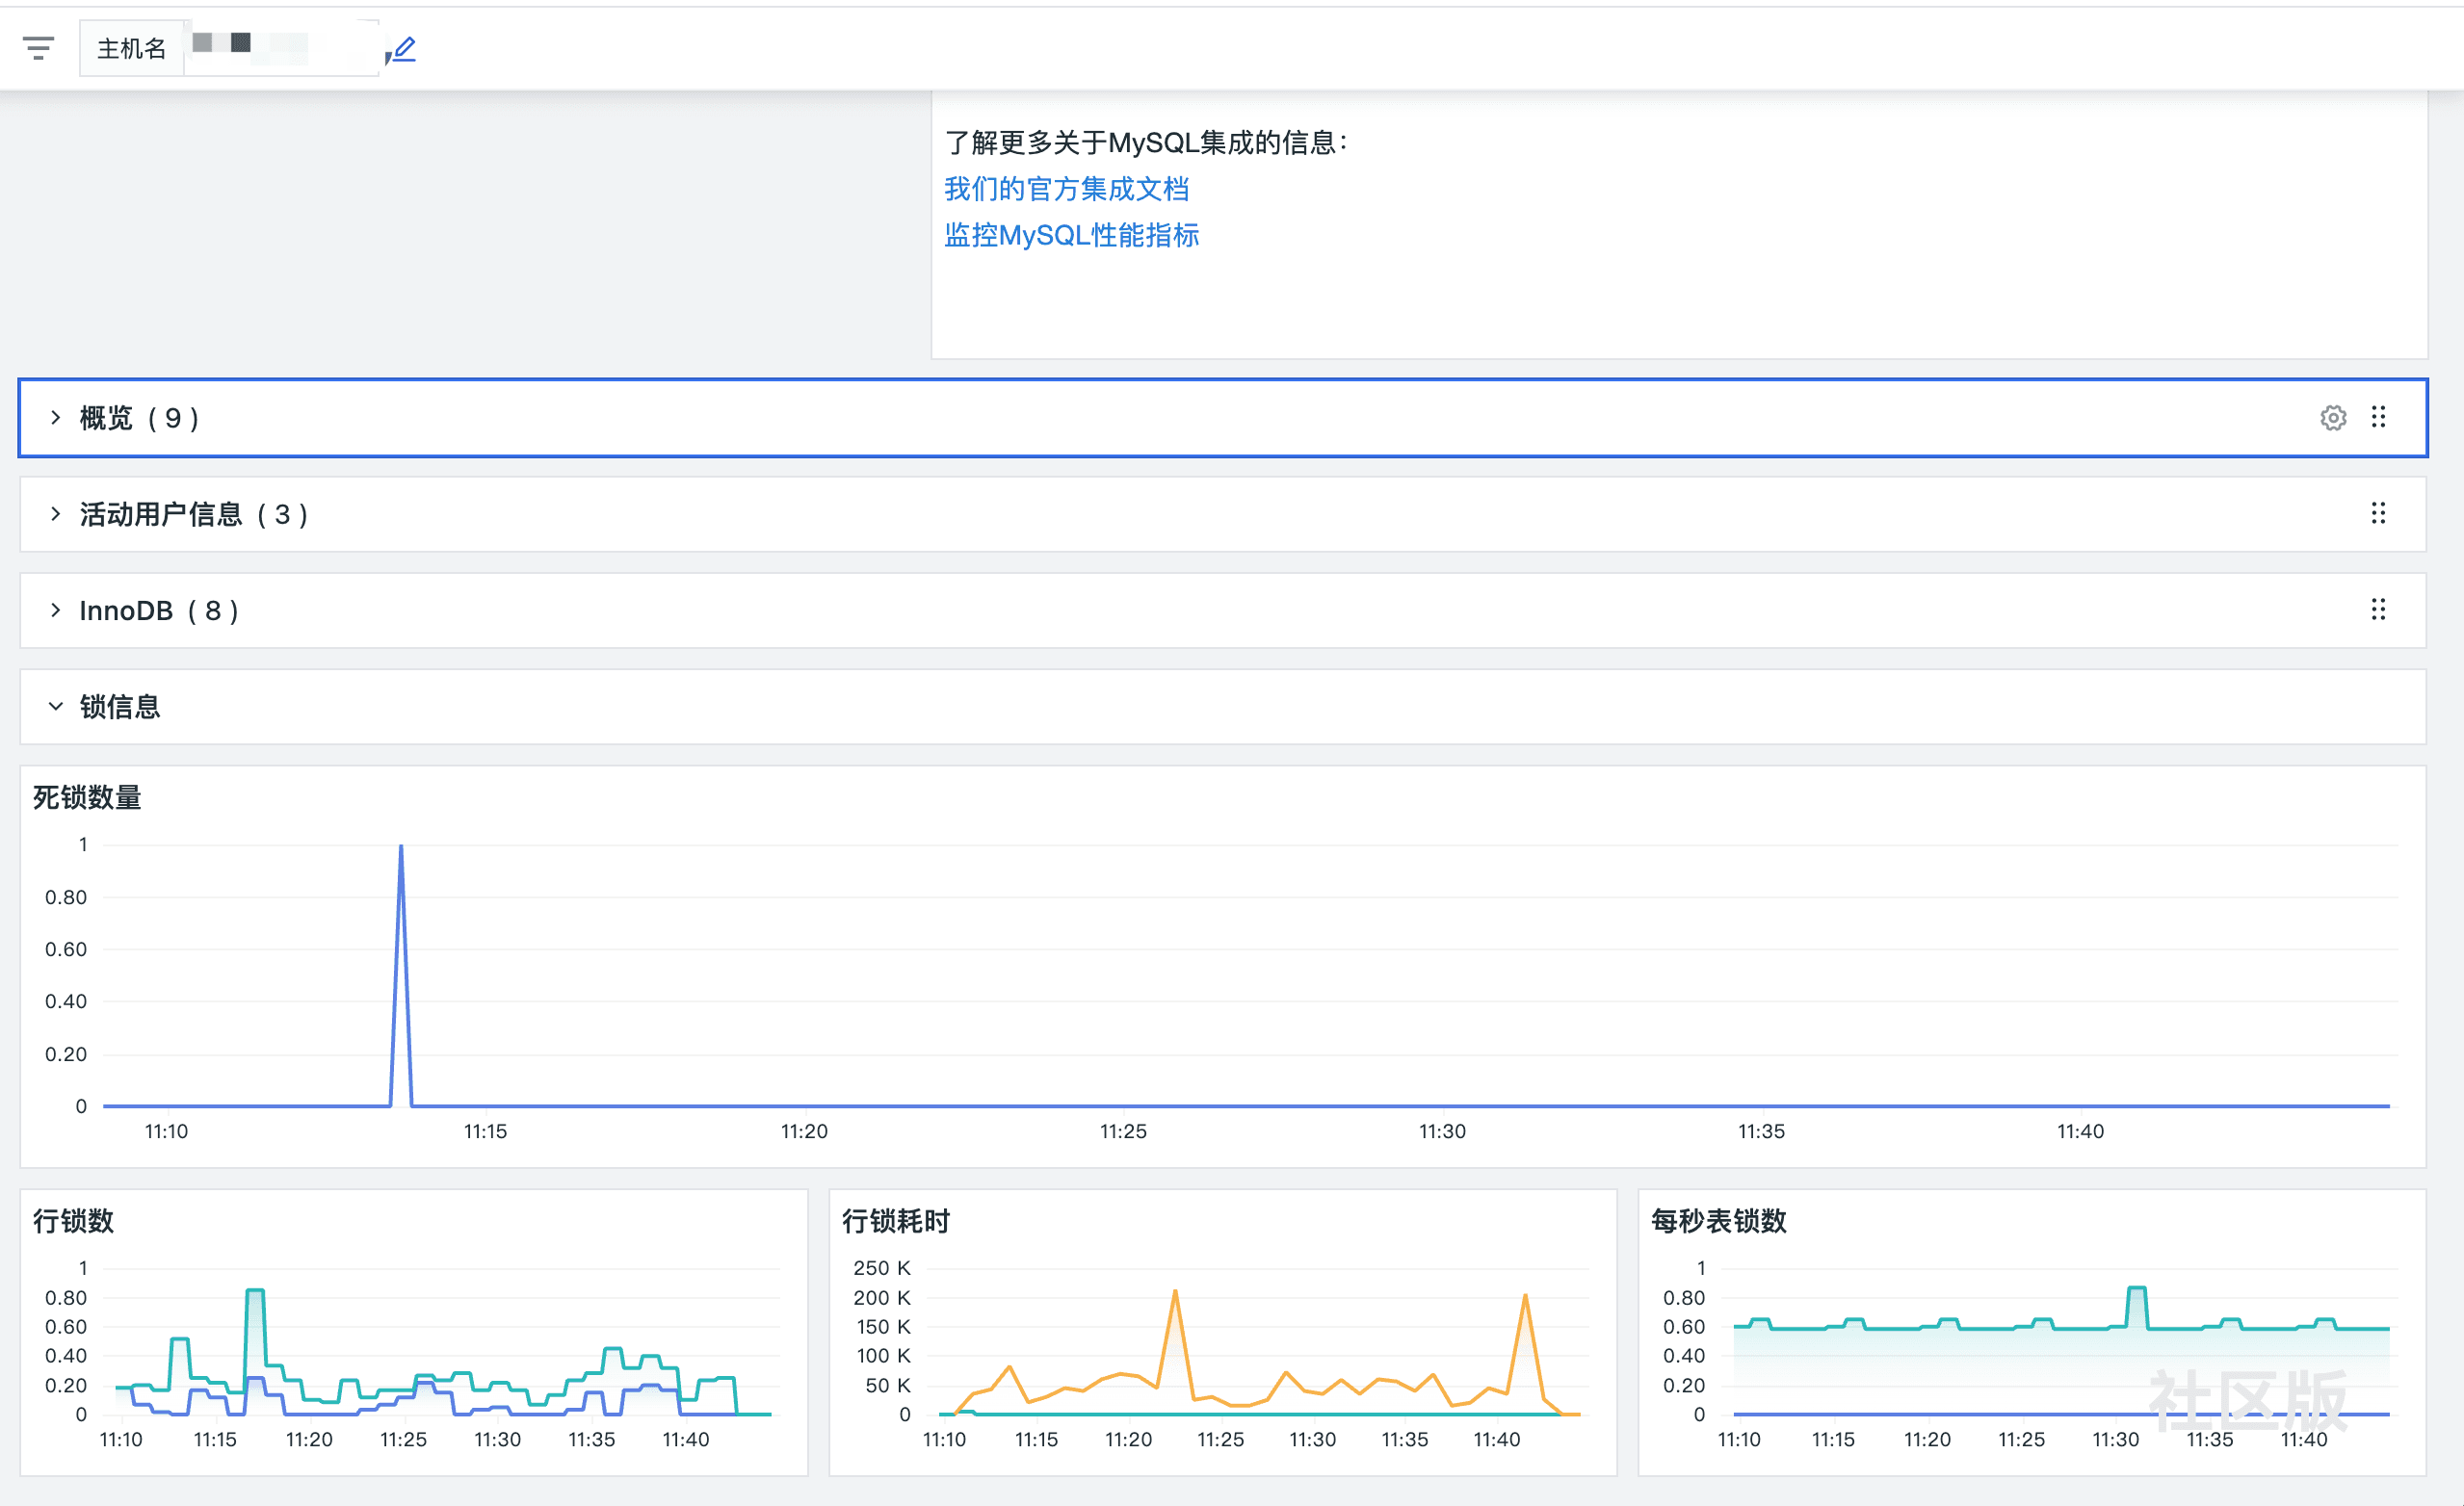Click first orange peak in 行锁耗时 chart
The image size is (2464, 1506).
tap(1175, 1293)
